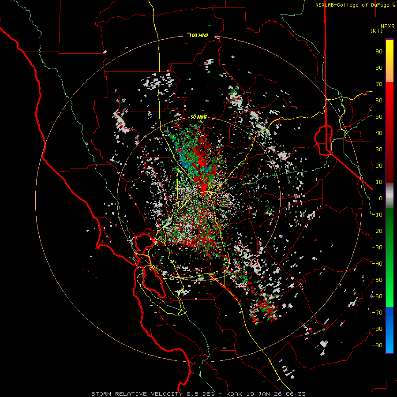The height and width of the screenshot is (397, 397).
Task: Click the 30 value on velocity scale
Action: (x=379, y=150)
